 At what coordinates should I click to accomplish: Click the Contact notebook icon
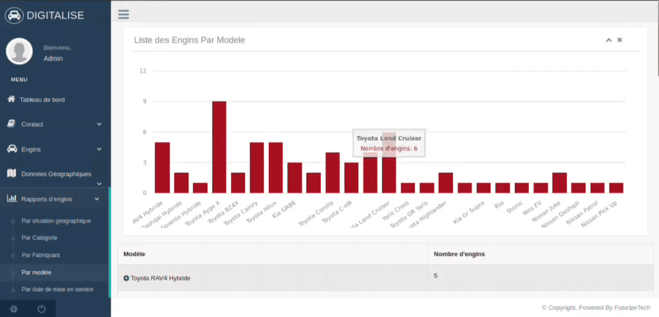click(x=11, y=124)
